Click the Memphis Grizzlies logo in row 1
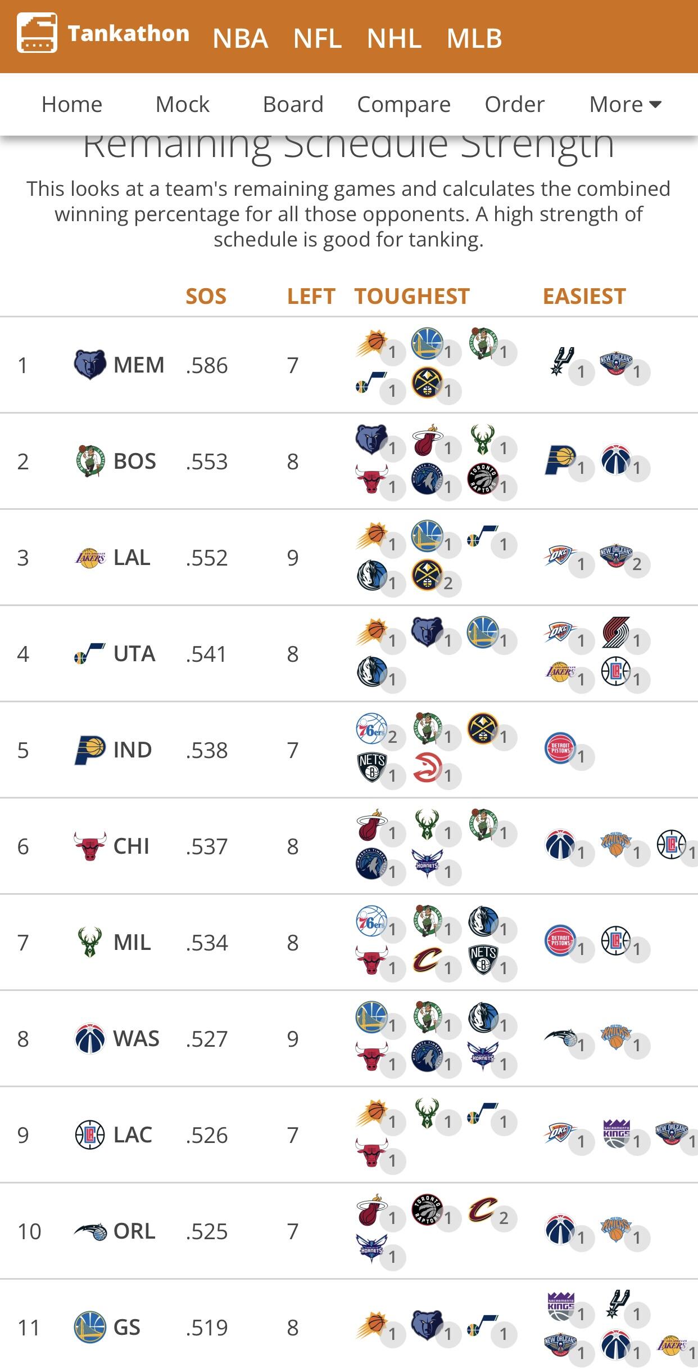The width and height of the screenshot is (698, 1372). (x=90, y=365)
